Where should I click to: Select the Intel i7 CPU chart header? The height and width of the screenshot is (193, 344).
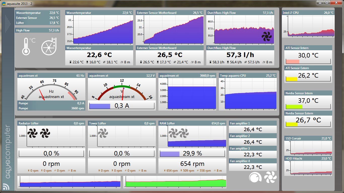pos(308,13)
